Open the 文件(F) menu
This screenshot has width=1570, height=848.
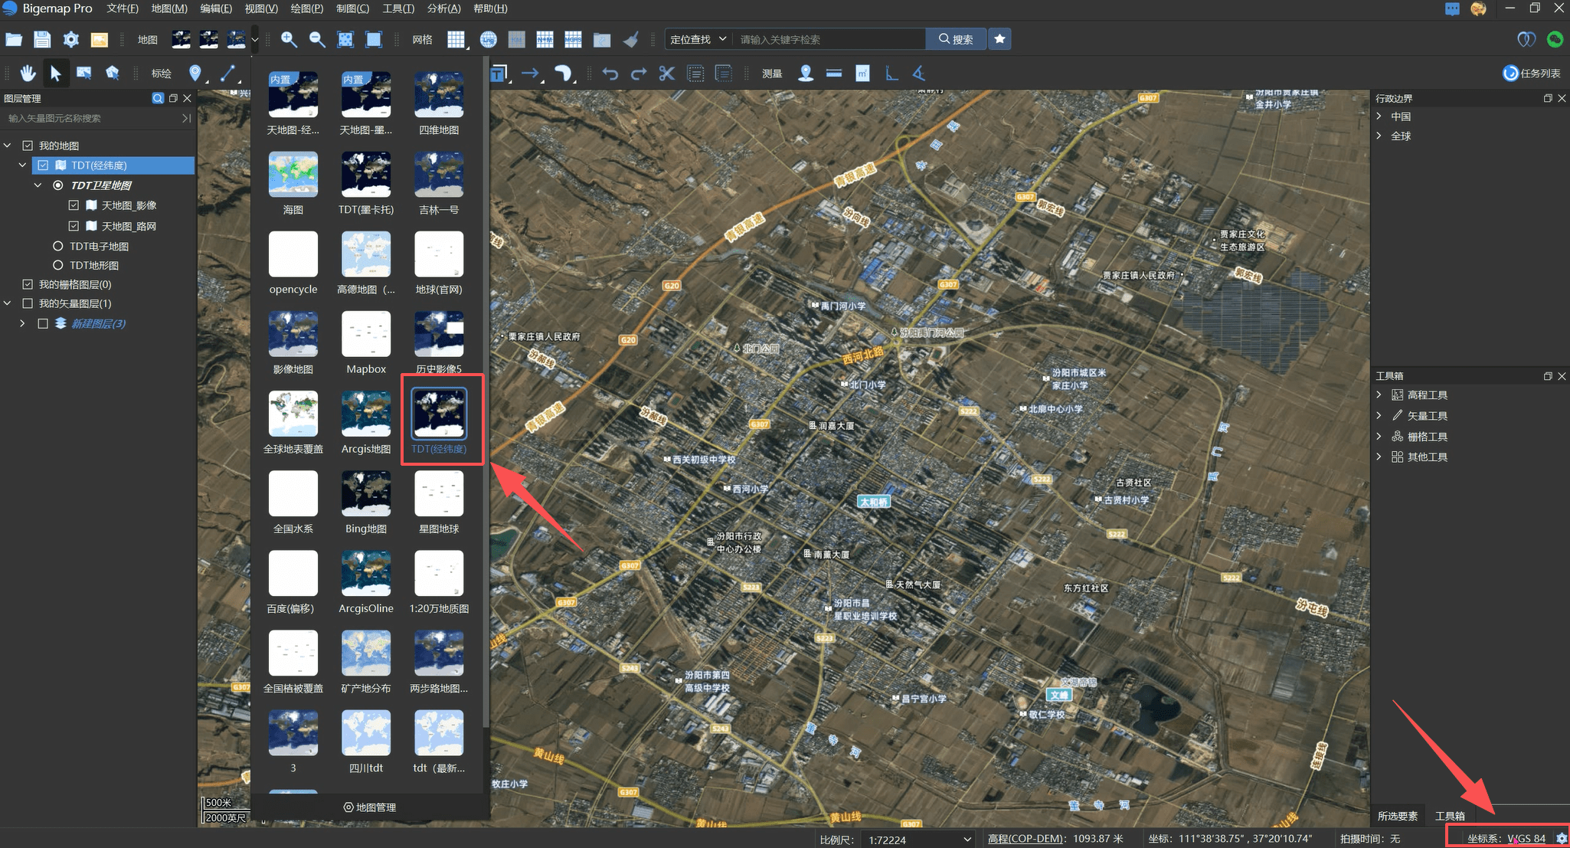123,8
